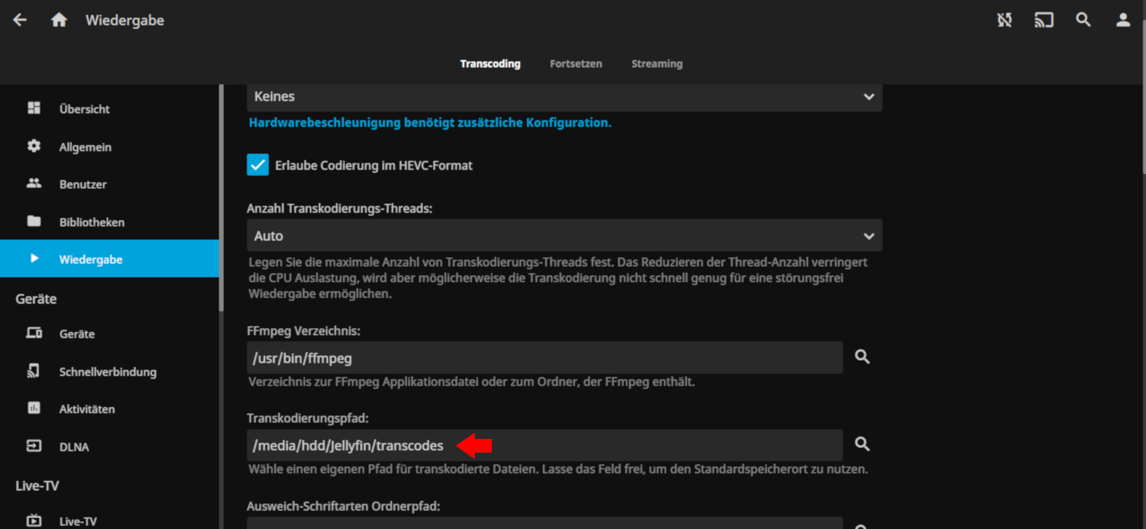Screen dimensions: 1146x529
Task: Open SyncPlay icon in top bar
Action: coord(1005,20)
